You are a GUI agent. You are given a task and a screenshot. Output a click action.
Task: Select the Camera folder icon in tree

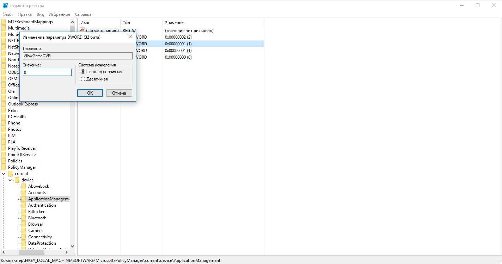coord(24,231)
